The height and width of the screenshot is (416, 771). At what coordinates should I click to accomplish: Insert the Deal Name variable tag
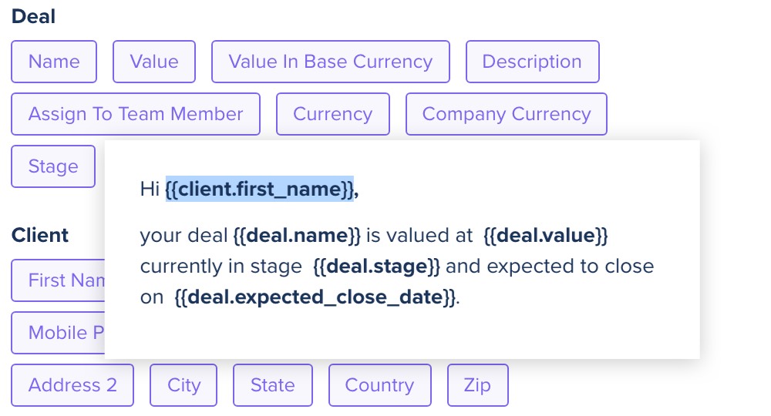pos(54,62)
